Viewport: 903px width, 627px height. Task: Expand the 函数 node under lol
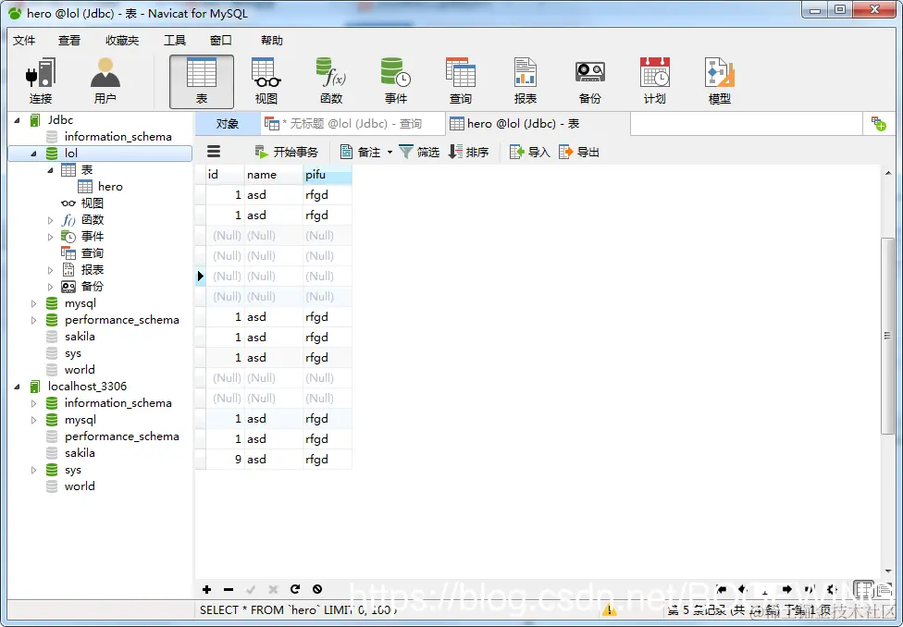pyautogui.click(x=50, y=220)
